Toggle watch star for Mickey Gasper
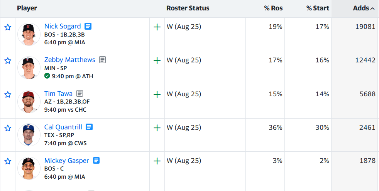379x191 pixels. pyautogui.click(x=8, y=161)
